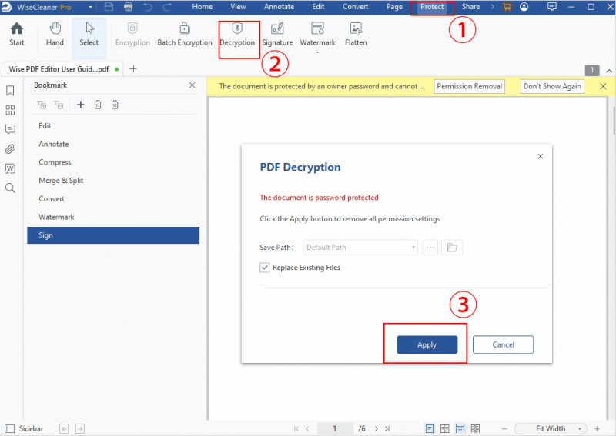Open Batch Encryption tool
The image size is (616, 436).
point(185,34)
